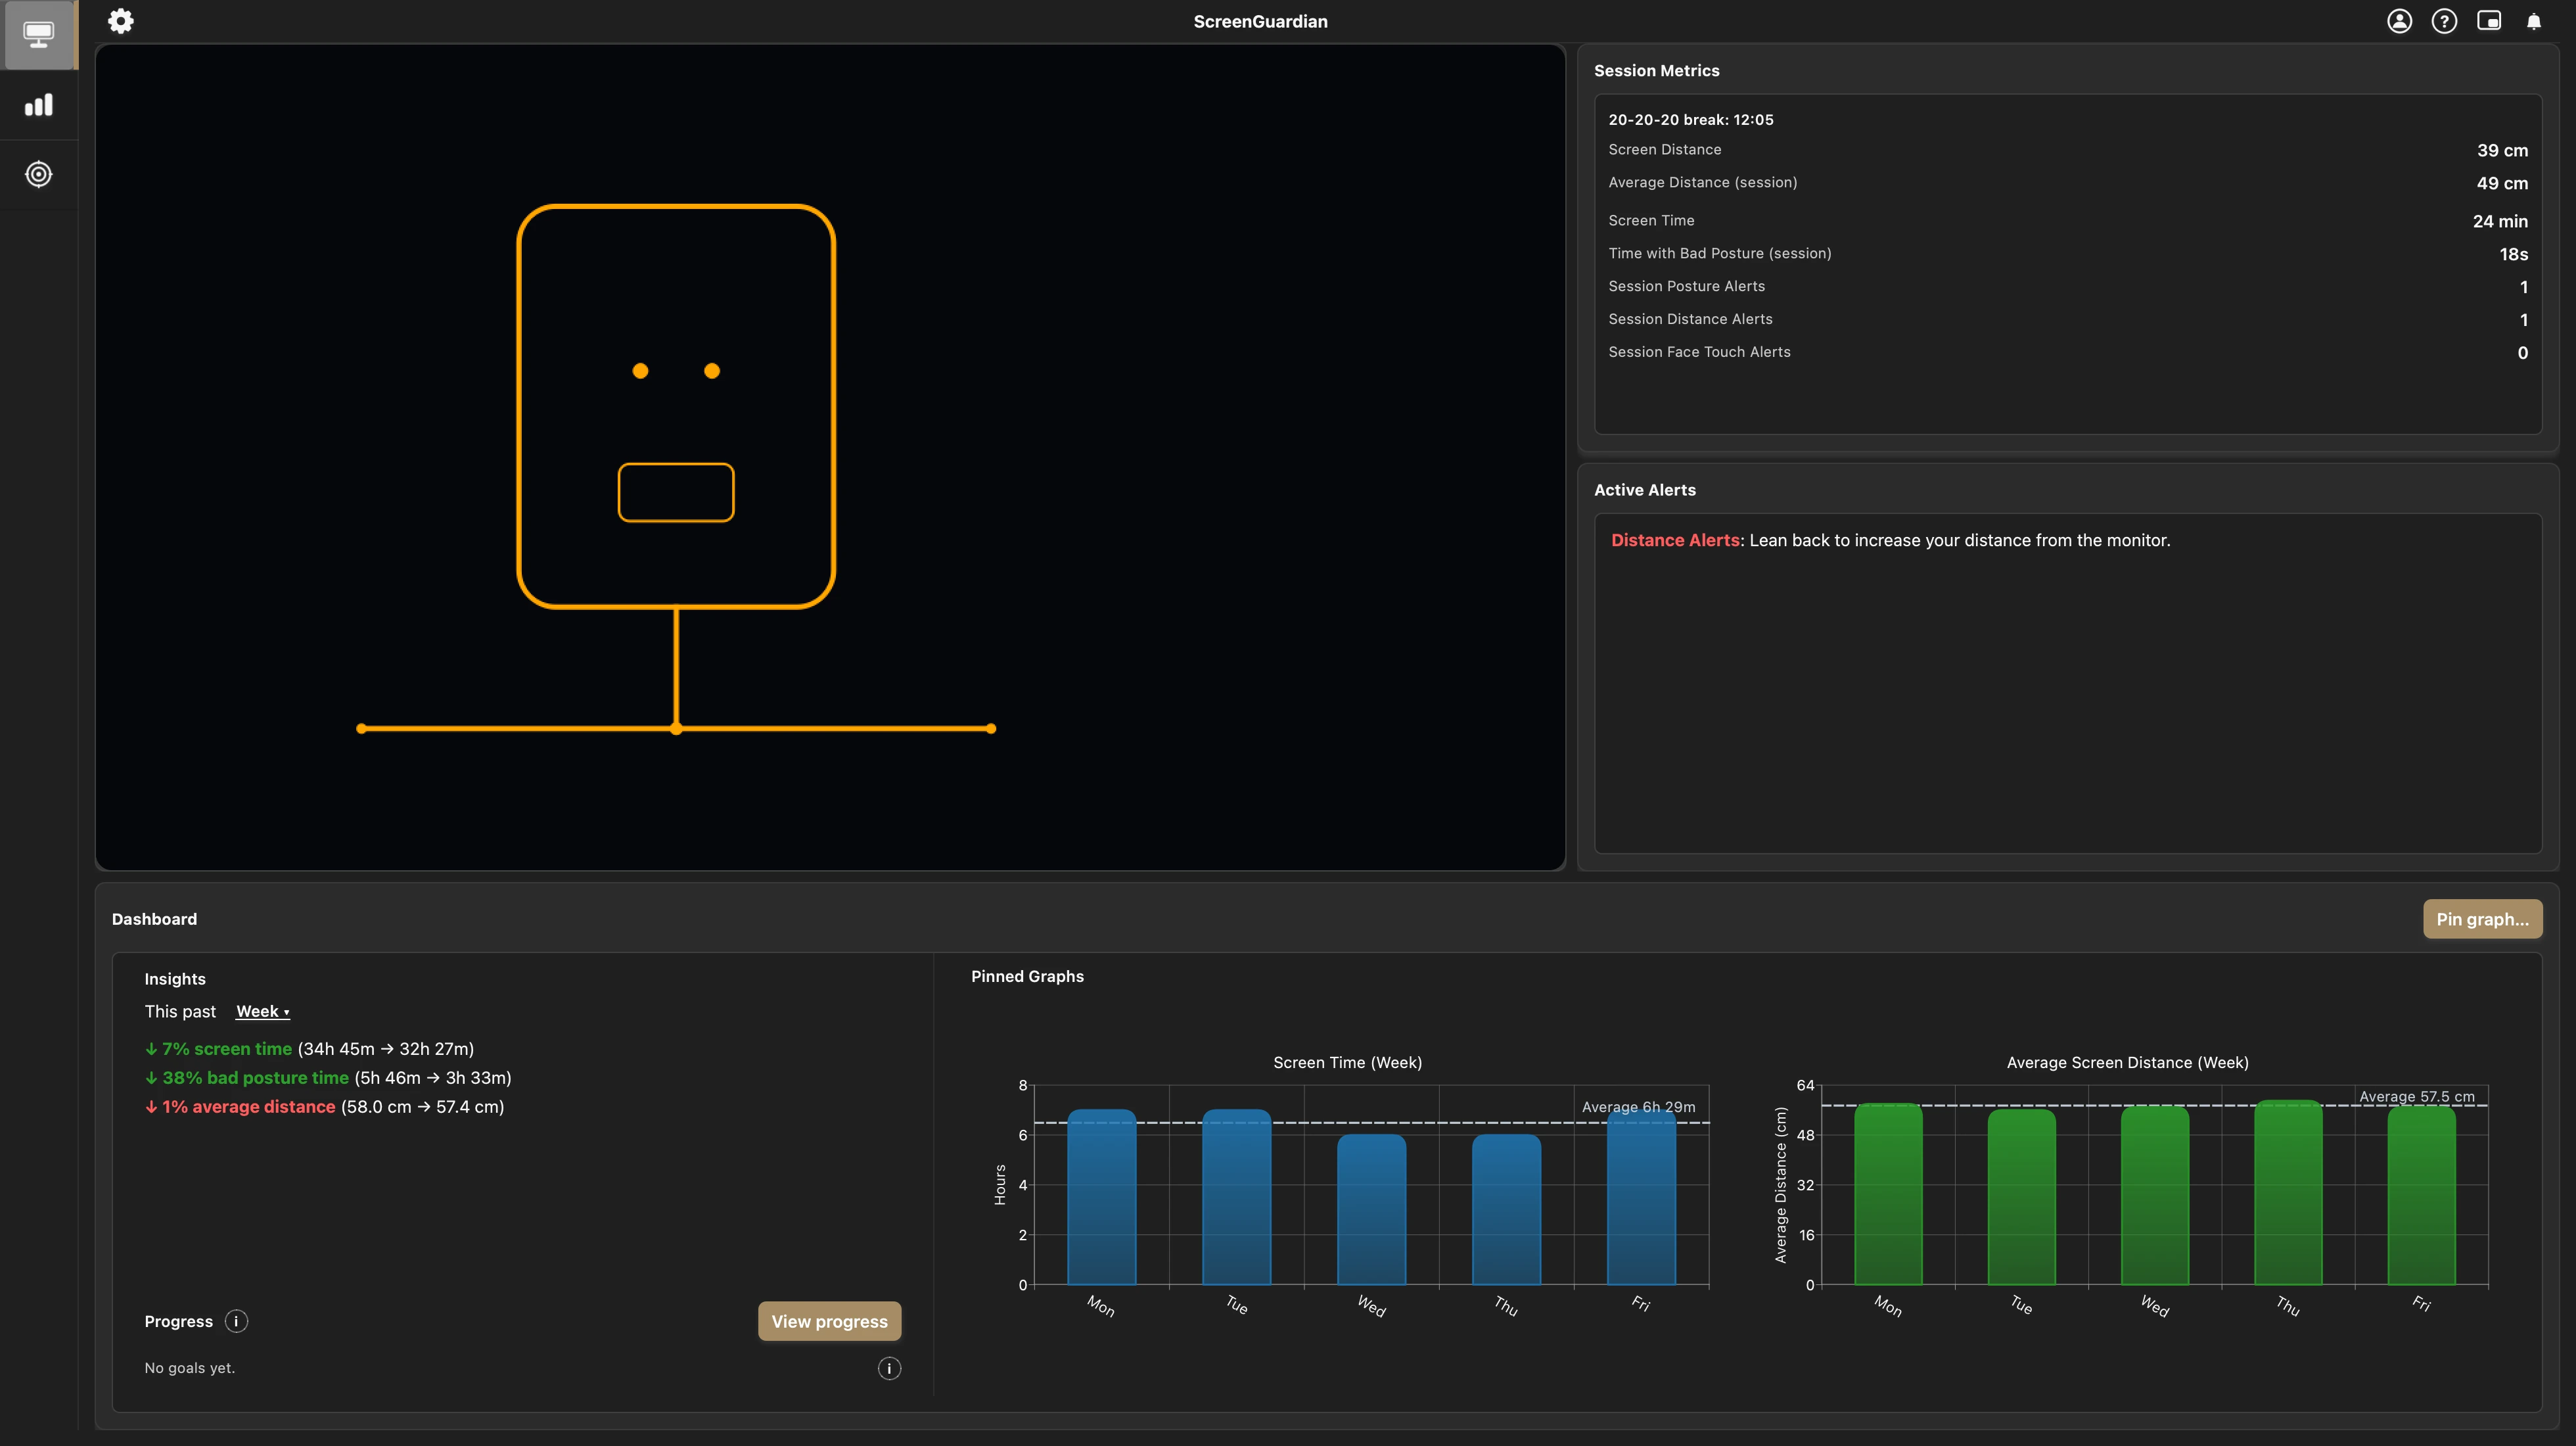Click the Screen Time 24 min value

(2500, 221)
